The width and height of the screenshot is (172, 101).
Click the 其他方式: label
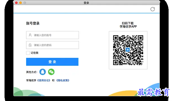32,72
